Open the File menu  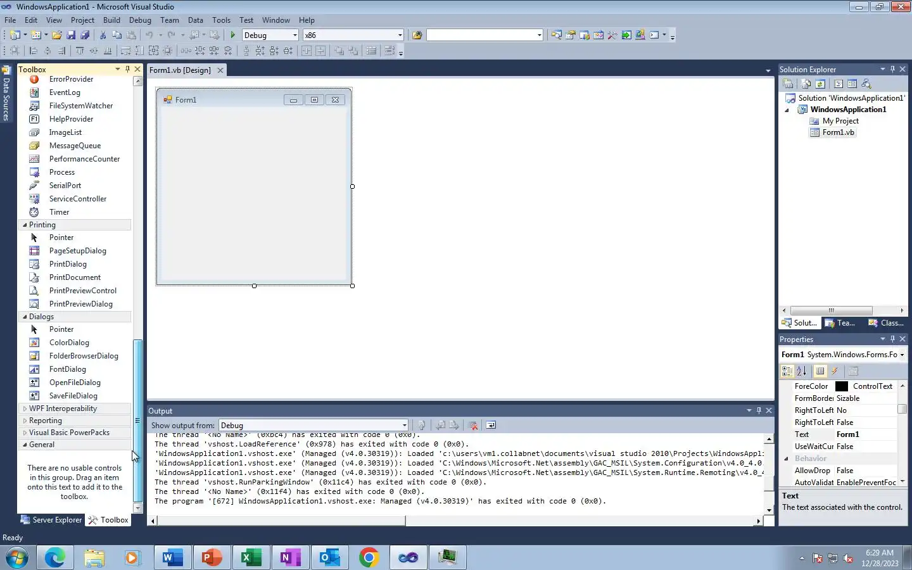10,20
